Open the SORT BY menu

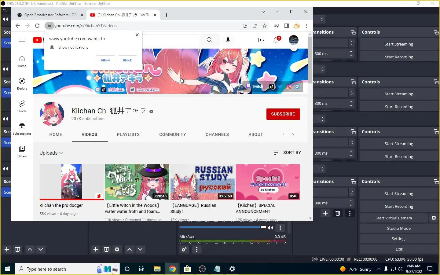click(x=288, y=152)
